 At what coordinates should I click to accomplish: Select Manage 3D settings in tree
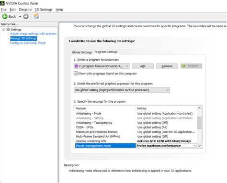coord(23,38)
